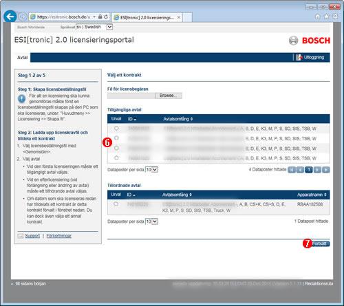Viewport: 344px width, 306px height.
Task: Open the blank new tab button
Action: pyautogui.click(x=187, y=17)
